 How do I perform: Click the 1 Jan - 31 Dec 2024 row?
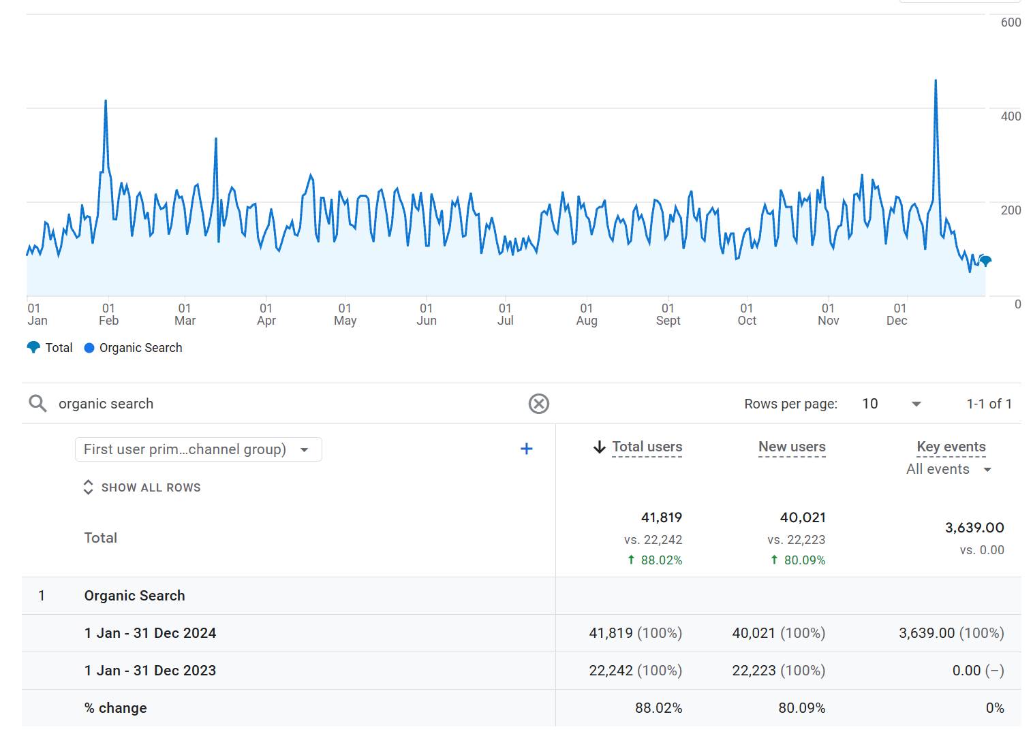pos(150,633)
